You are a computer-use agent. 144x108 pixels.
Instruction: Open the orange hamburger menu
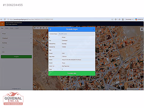coord(2,24)
